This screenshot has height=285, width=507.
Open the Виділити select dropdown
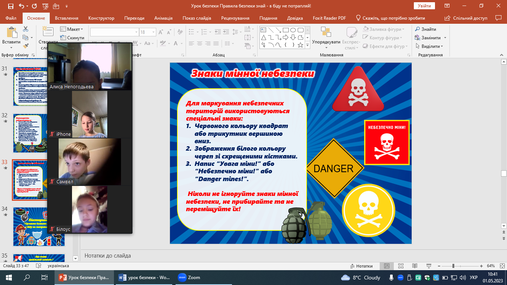click(429, 46)
